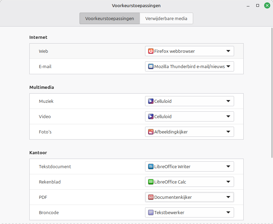
Task: Click the text 'Tekstbewerker'
Action: coord(169,212)
